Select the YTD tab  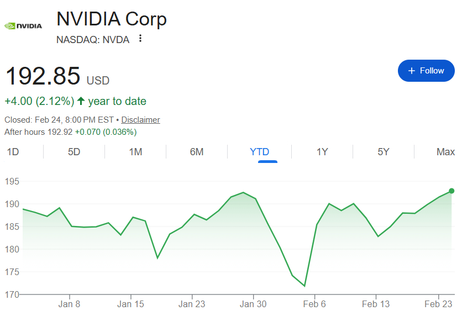[x=259, y=152]
